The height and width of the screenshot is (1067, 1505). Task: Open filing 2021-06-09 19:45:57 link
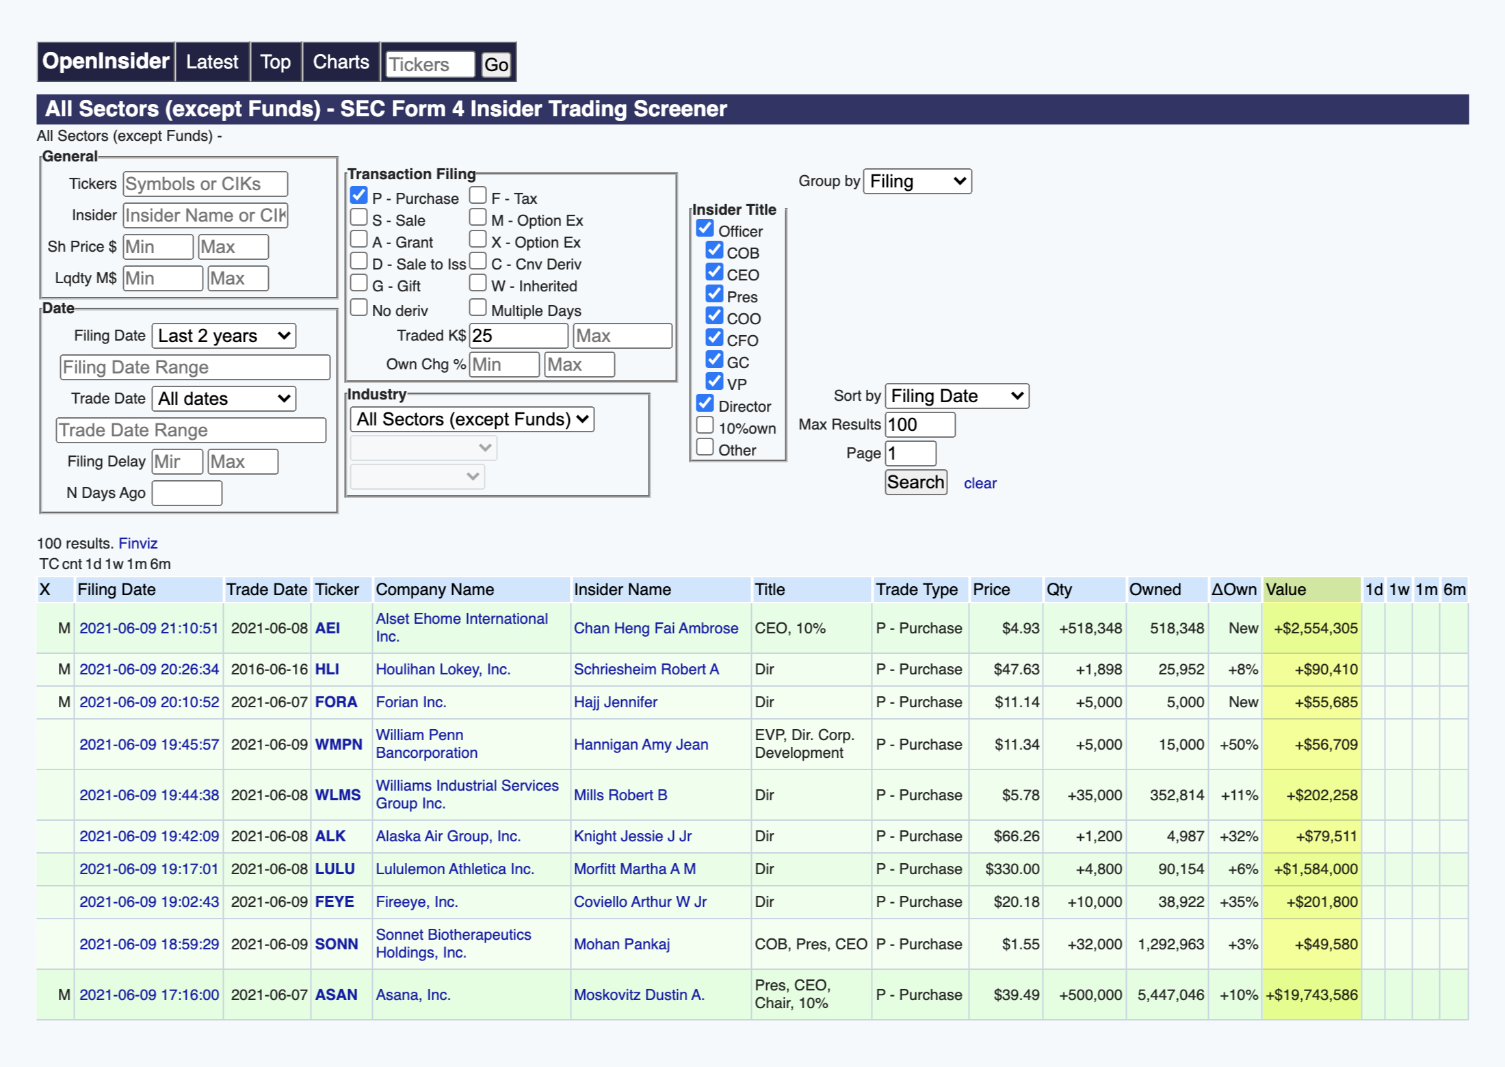click(148, 744)
